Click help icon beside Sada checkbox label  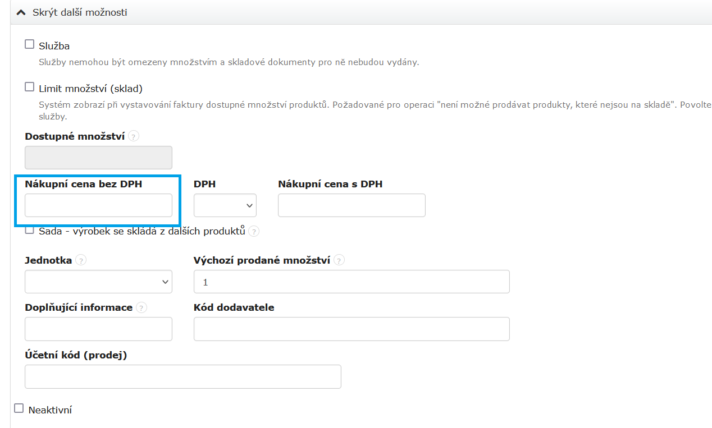[254, 231]
